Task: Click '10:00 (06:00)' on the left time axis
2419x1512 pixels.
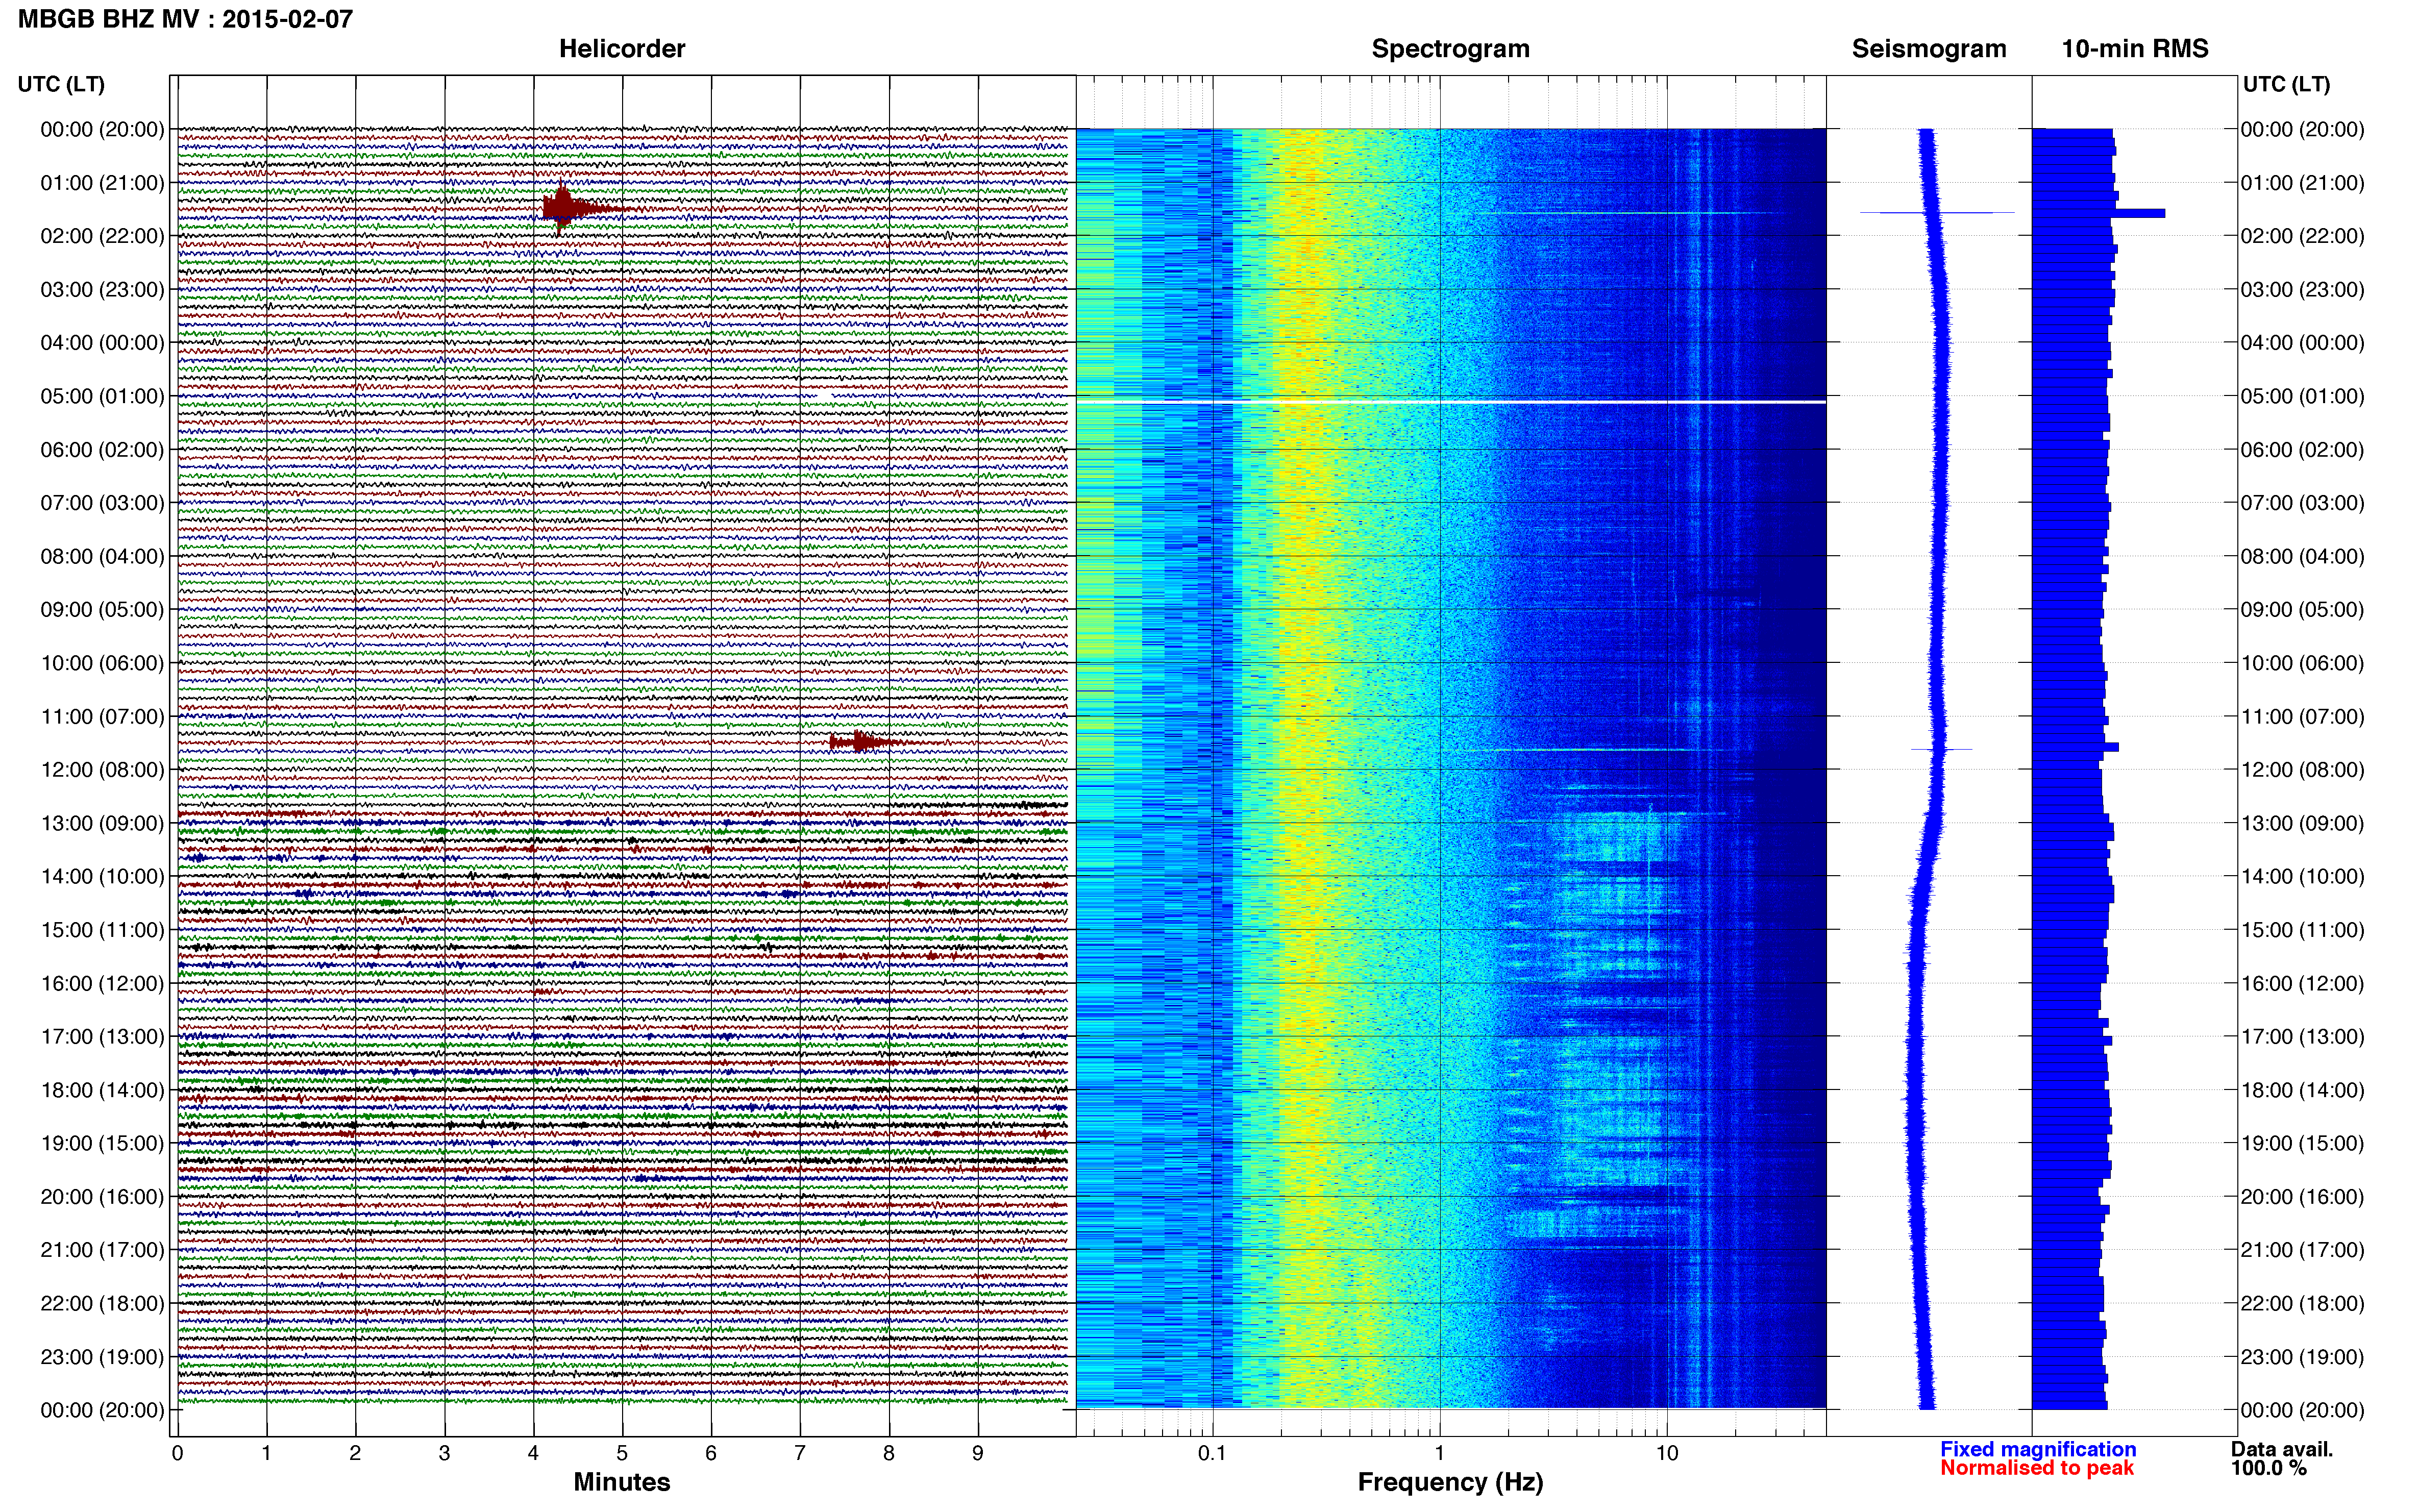Action: pyautogui.click(x=102, y=663)
